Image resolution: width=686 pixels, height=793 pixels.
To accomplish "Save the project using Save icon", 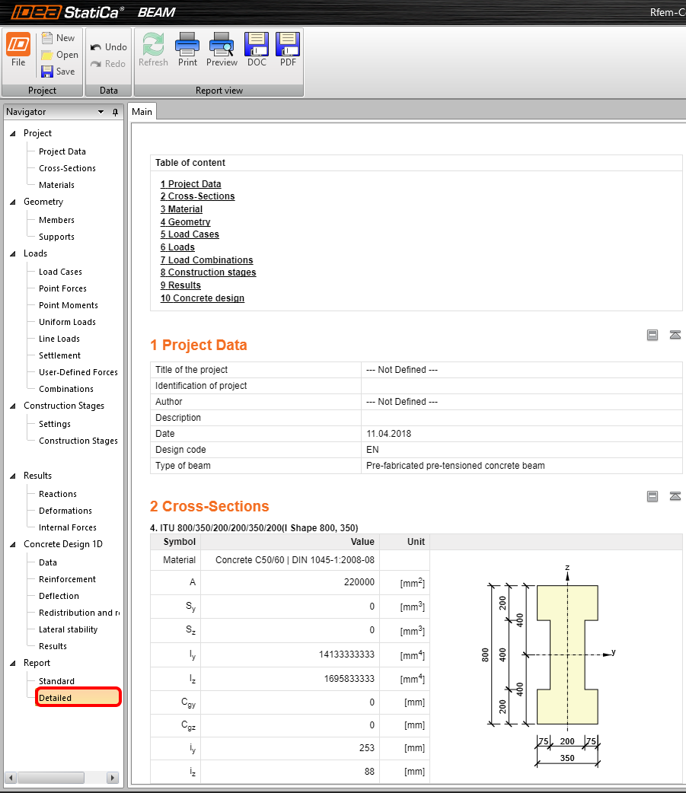I will pos(47,72).
